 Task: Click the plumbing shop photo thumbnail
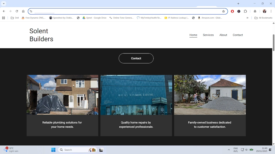[136, 95]
